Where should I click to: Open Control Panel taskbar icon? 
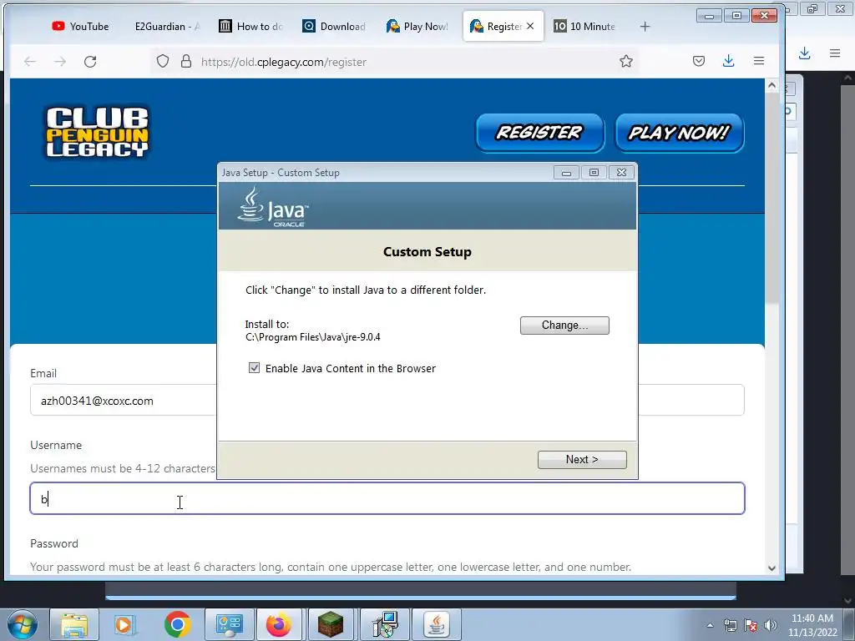[x=229, y=624]
